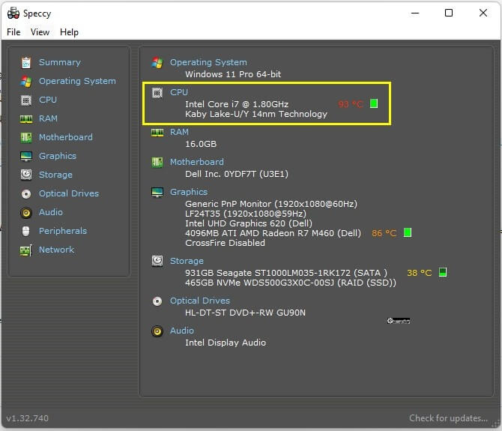Click Dell Inc. 0YDF7T (U3E1) text
The width and height of the screenshot is (502, 431).
237,174
